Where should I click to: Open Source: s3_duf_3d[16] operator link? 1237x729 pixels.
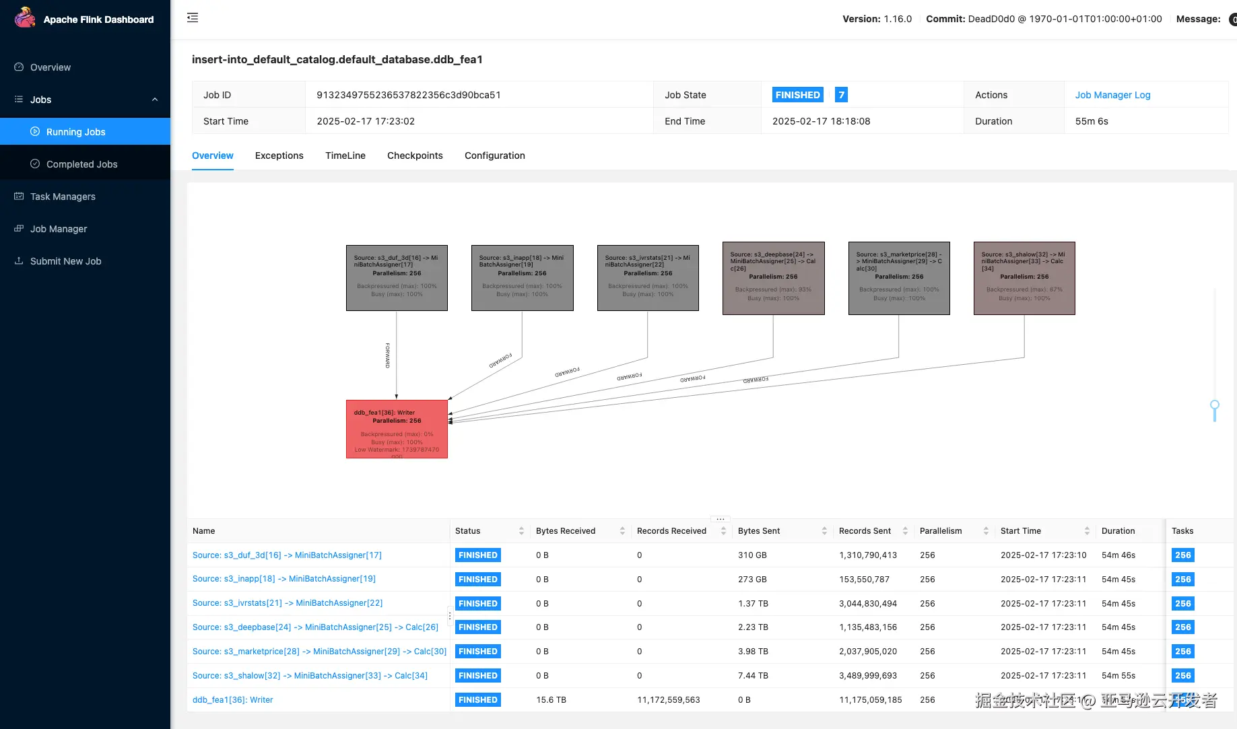coord(287,555)
